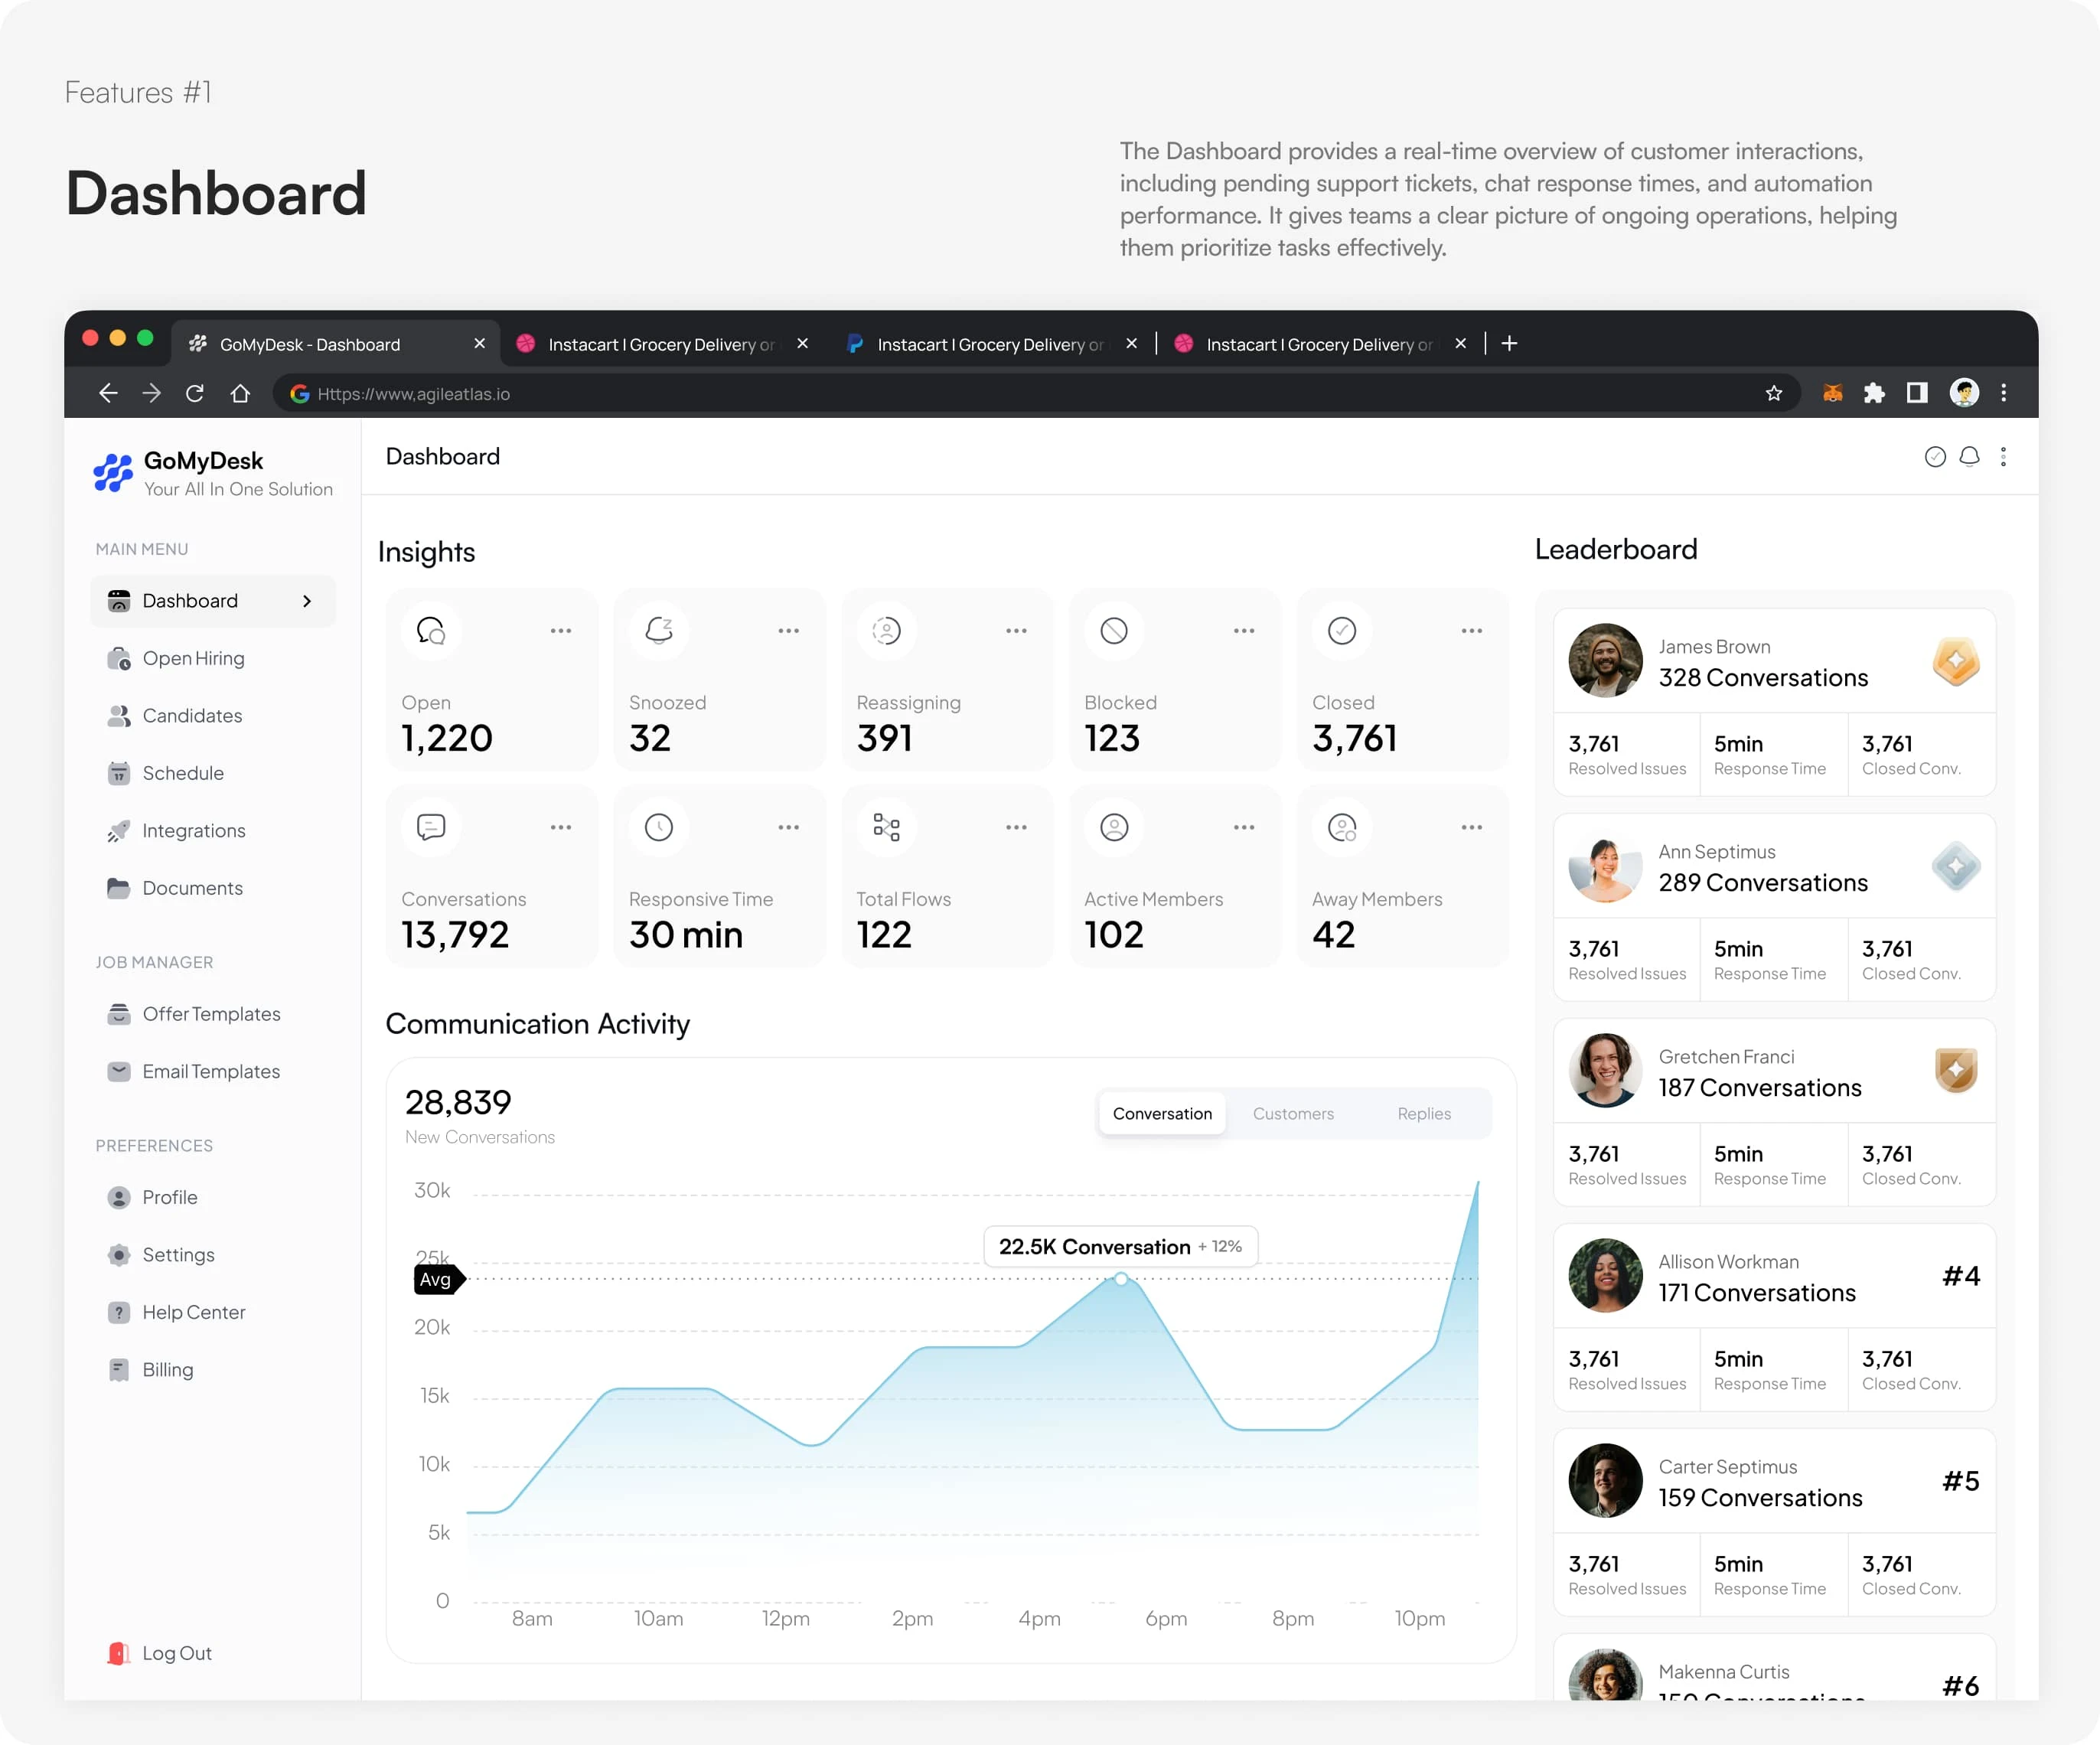
Task: Open the Away Members card options dots
Action: [x=1472, y=827]
